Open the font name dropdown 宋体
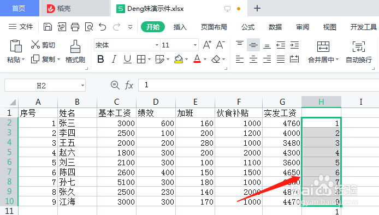 coord(157,45)
